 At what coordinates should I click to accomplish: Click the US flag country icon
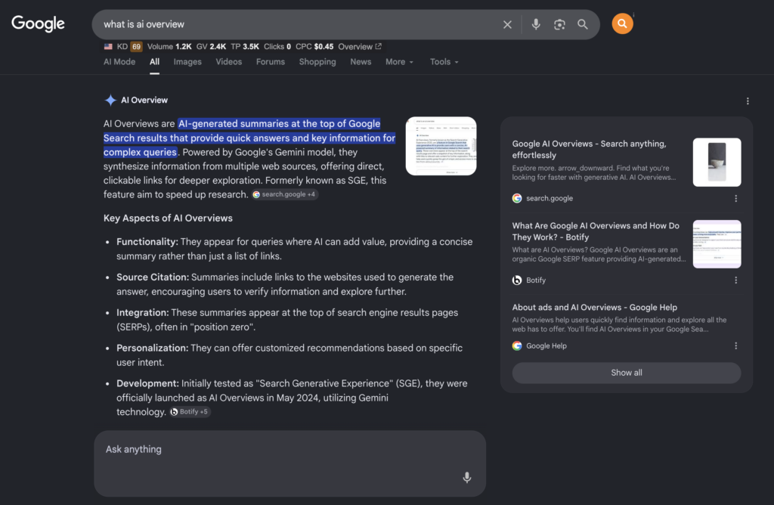(108, 46)
